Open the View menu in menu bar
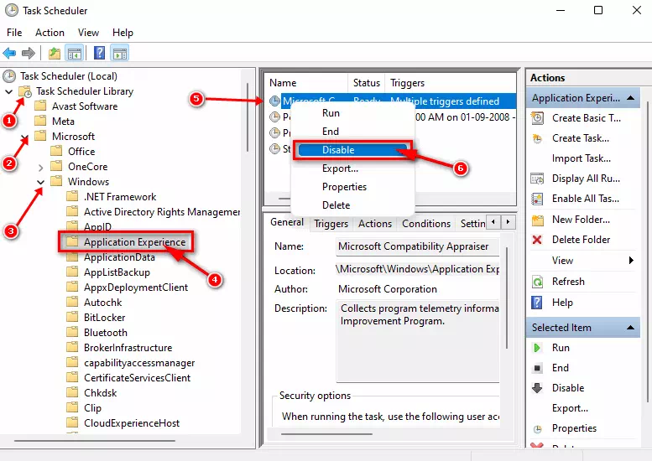The image size is (652, 461). (88, 33)
